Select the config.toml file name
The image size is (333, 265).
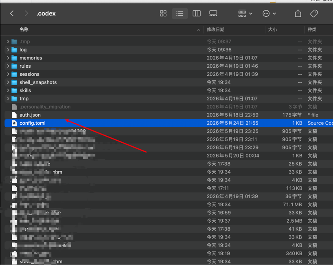pos(33,123)
